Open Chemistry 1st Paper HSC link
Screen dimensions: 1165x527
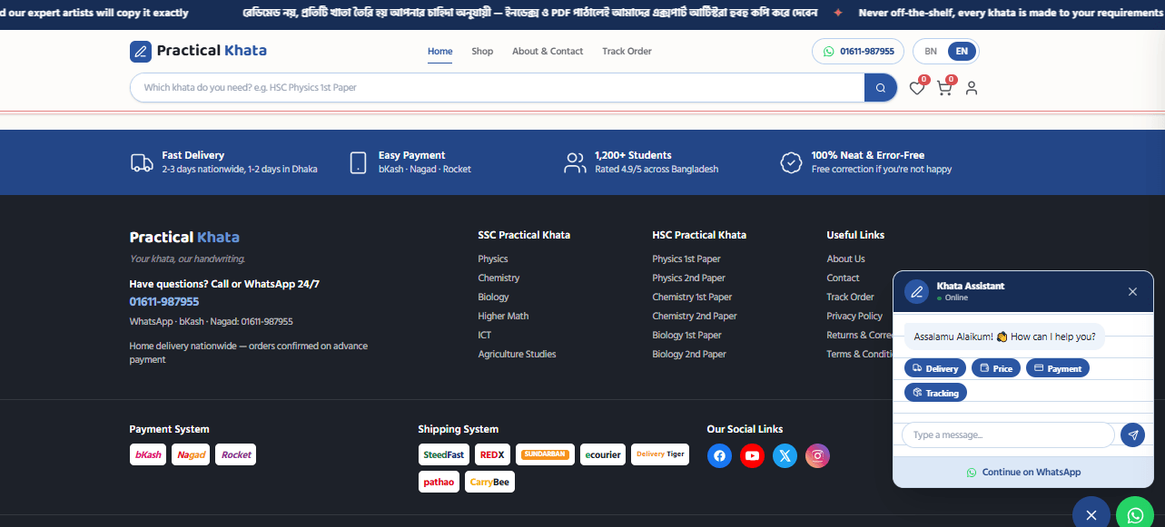point(692,298)
